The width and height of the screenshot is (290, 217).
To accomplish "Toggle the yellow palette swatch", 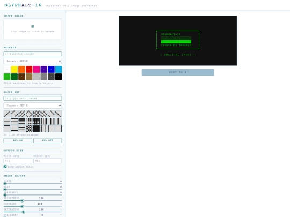I will 15,69.
